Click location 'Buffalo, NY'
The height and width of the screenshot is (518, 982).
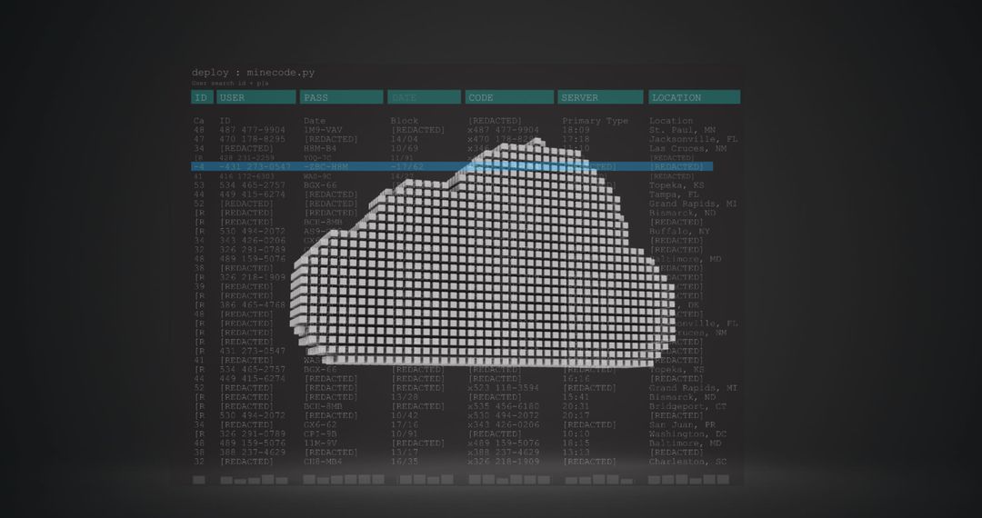click(679, 232)
